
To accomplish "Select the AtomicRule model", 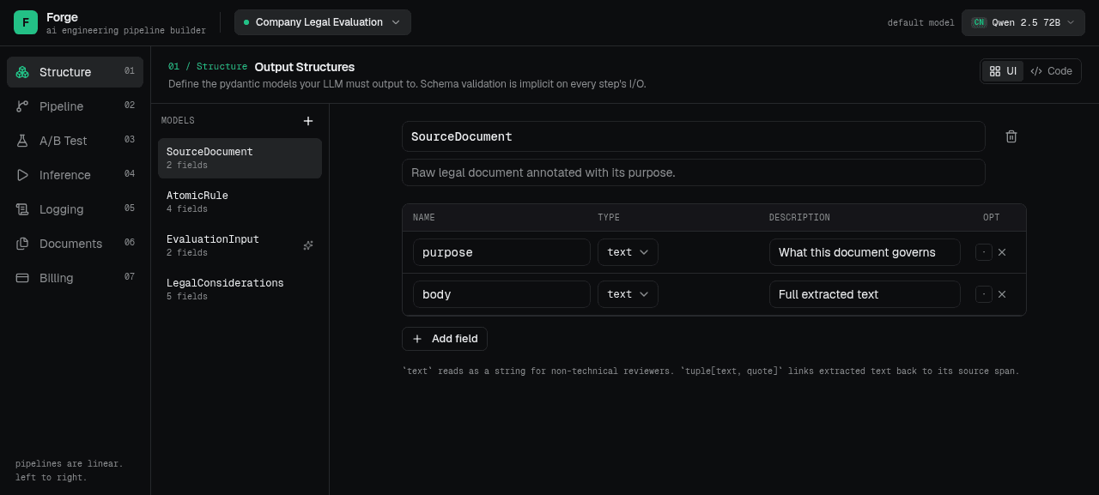I will coord(240,202).
